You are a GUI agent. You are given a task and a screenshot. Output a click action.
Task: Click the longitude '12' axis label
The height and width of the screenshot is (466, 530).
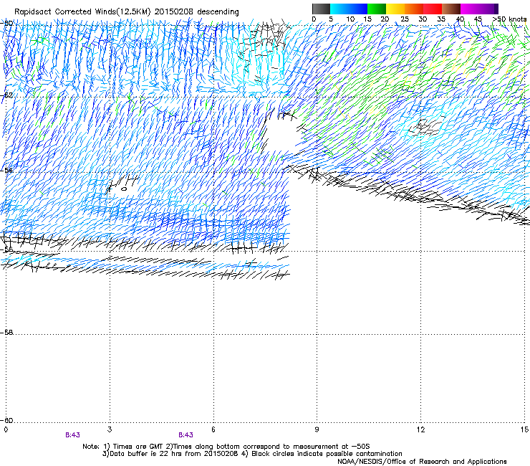(420, 429)
